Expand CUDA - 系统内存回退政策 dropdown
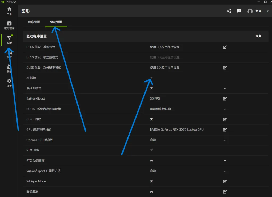The width and height of the screenshot is (272, 197). (225, 109)
